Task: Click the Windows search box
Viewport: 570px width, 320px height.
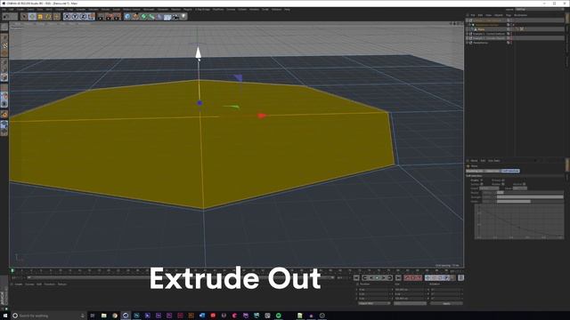Action: (x=48, y=316)
